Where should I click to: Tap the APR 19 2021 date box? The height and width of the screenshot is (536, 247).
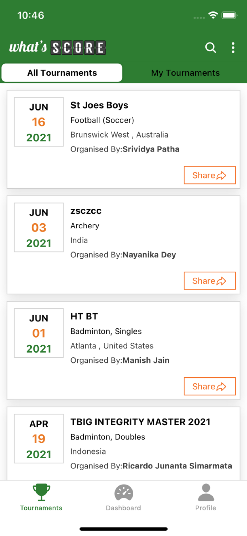pyautogui.click(x=39, y=439)
